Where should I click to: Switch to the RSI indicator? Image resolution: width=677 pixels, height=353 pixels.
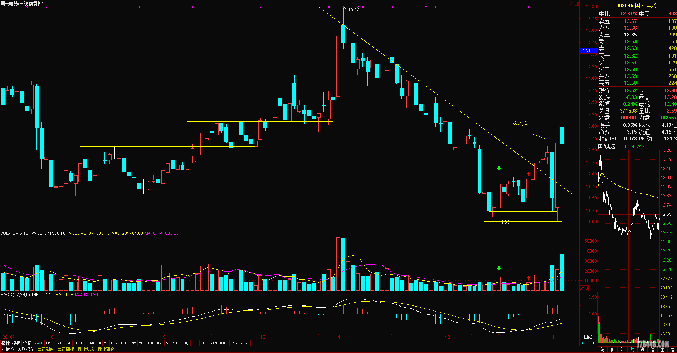coord(160,343)
